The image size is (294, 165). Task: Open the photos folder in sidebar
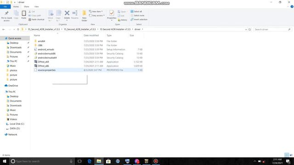click(x=13, y=70)
